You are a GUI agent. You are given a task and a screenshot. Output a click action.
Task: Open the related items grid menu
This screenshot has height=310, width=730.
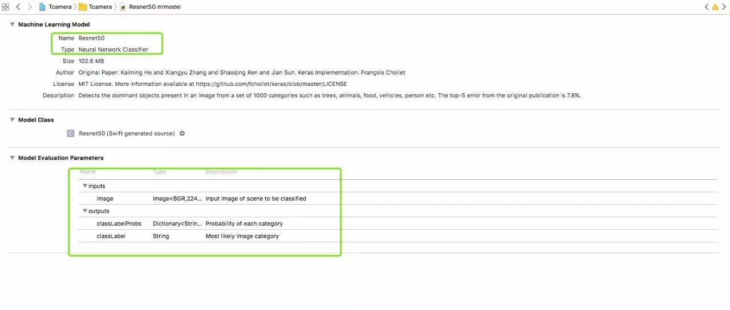tap(6, 7)
